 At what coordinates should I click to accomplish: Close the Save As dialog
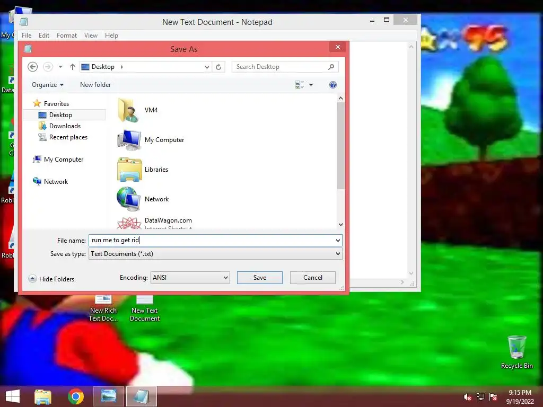(338, 47)
